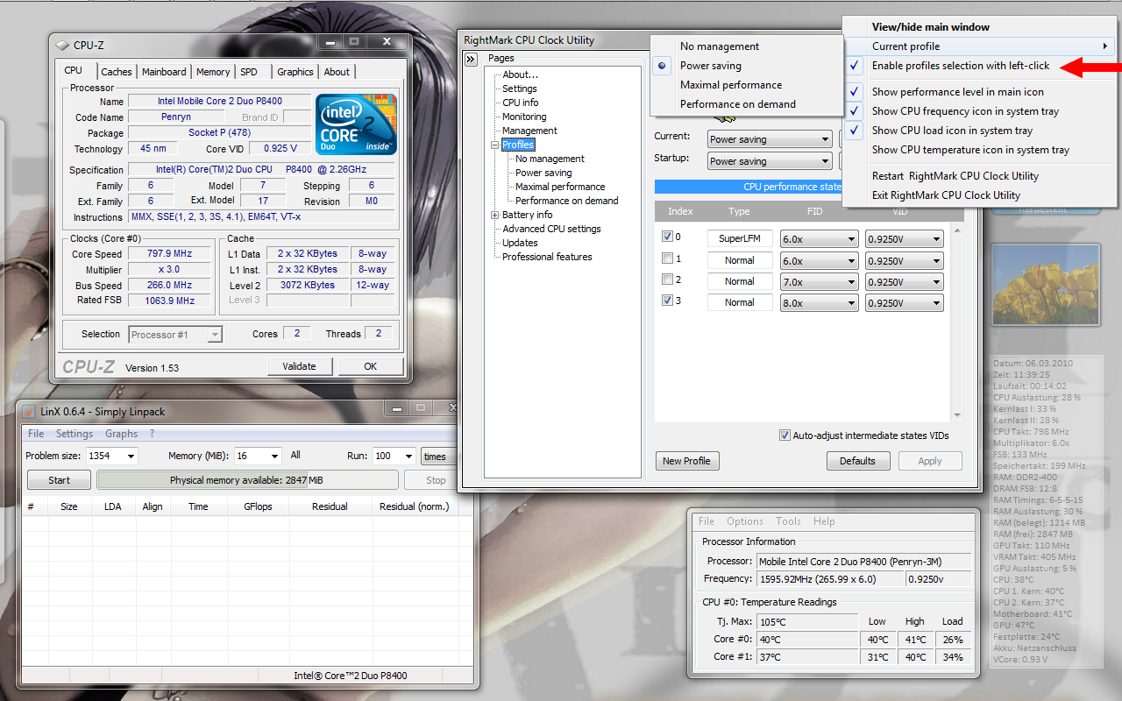1122x701 pixels.
Task: Click the LinX physical memory progress bar
Action: coord(246,480)
